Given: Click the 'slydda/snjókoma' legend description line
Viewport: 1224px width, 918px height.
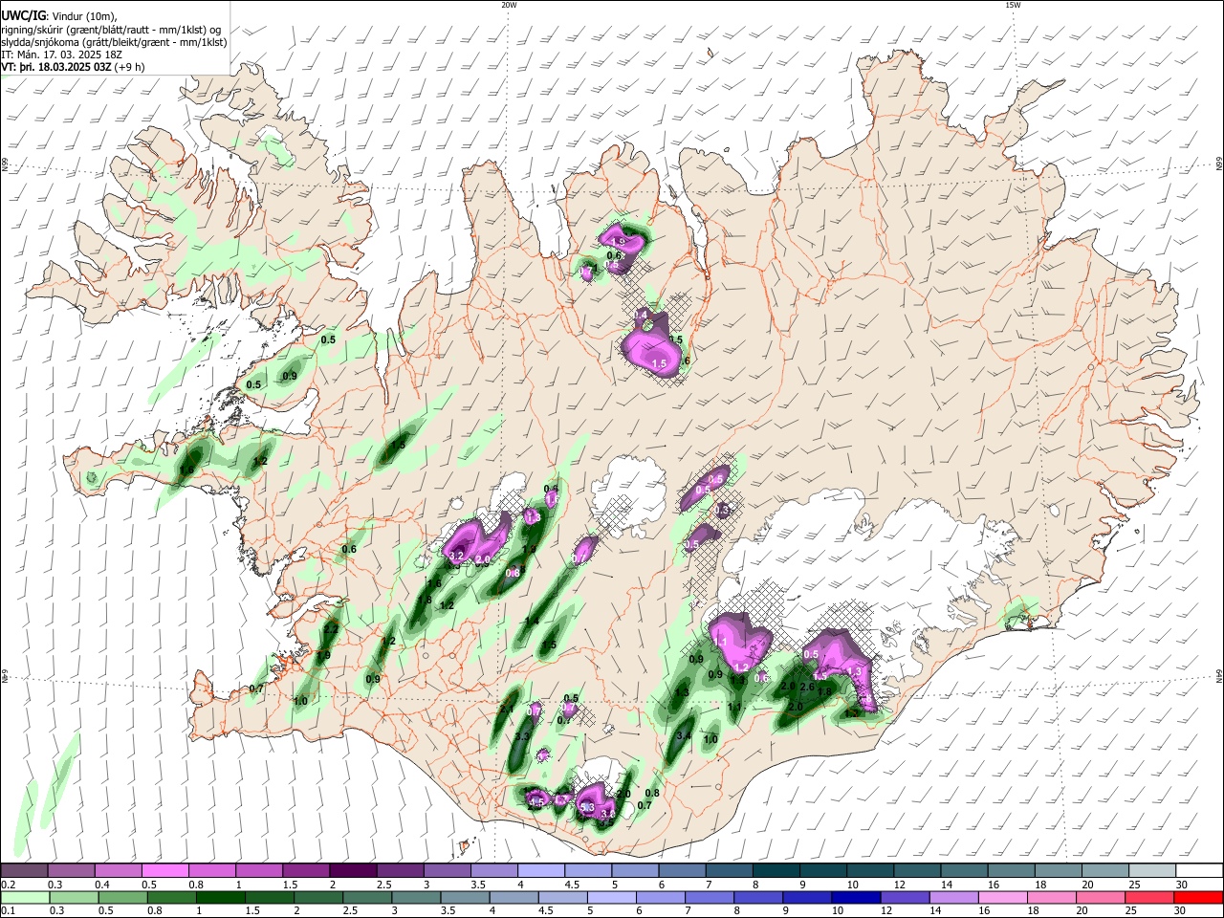Looking at the screenshot, I should 114,42.
